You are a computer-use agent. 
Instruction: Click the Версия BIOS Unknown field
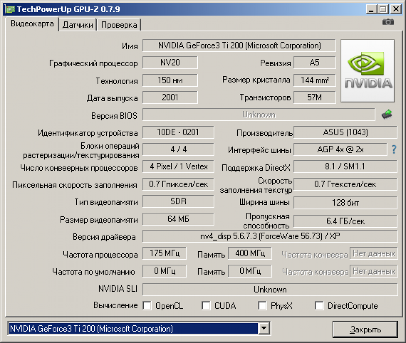pos(259,115)
